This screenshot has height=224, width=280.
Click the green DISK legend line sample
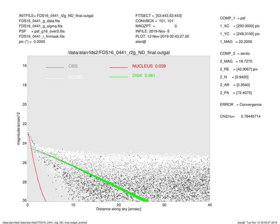(119, 77)
